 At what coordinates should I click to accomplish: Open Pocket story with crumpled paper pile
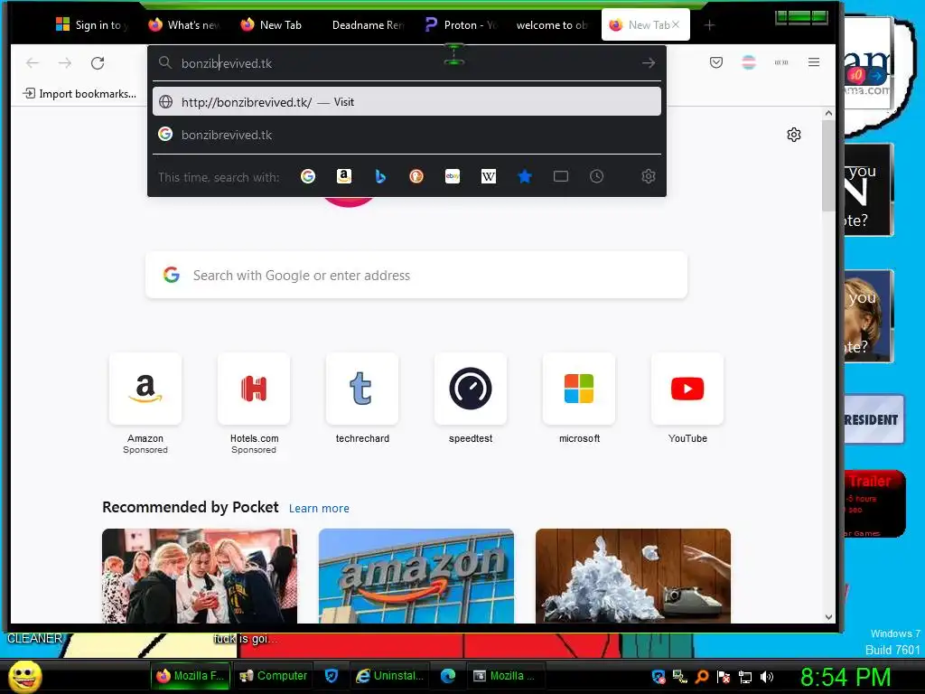click(x=633, y=576)
